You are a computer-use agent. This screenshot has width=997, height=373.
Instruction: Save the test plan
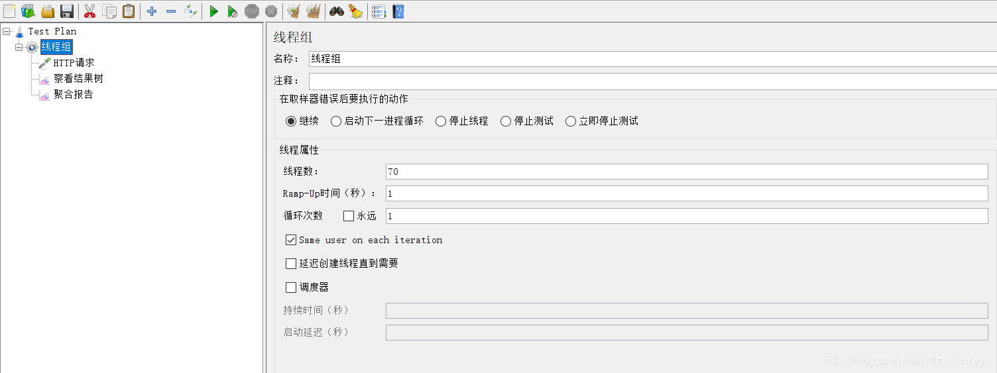tap(67, 11)
